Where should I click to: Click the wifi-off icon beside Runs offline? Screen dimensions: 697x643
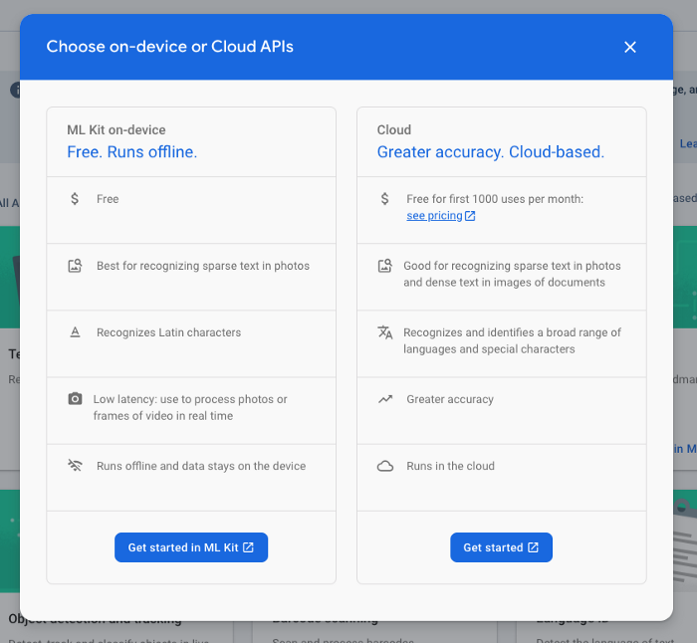pyautogui.click(x=75, y=465)
